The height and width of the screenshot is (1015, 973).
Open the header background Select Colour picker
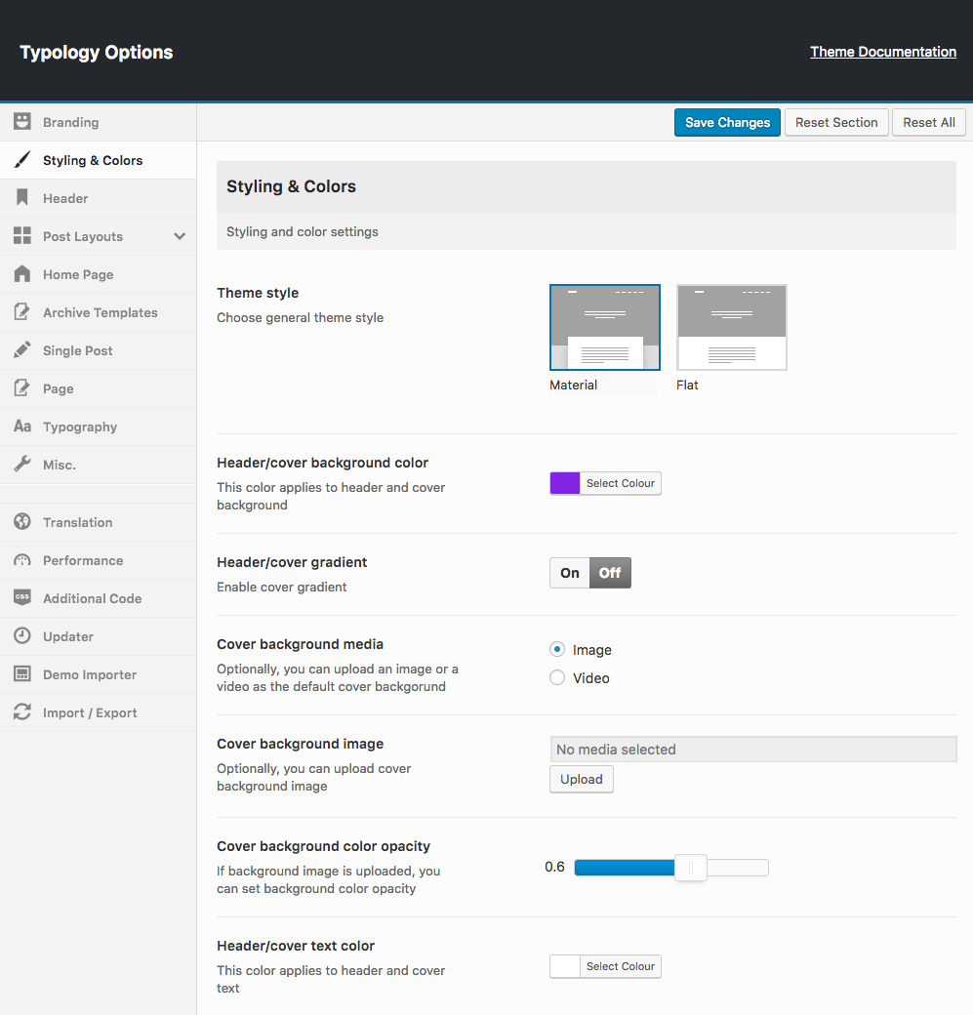tap(620, 483)
